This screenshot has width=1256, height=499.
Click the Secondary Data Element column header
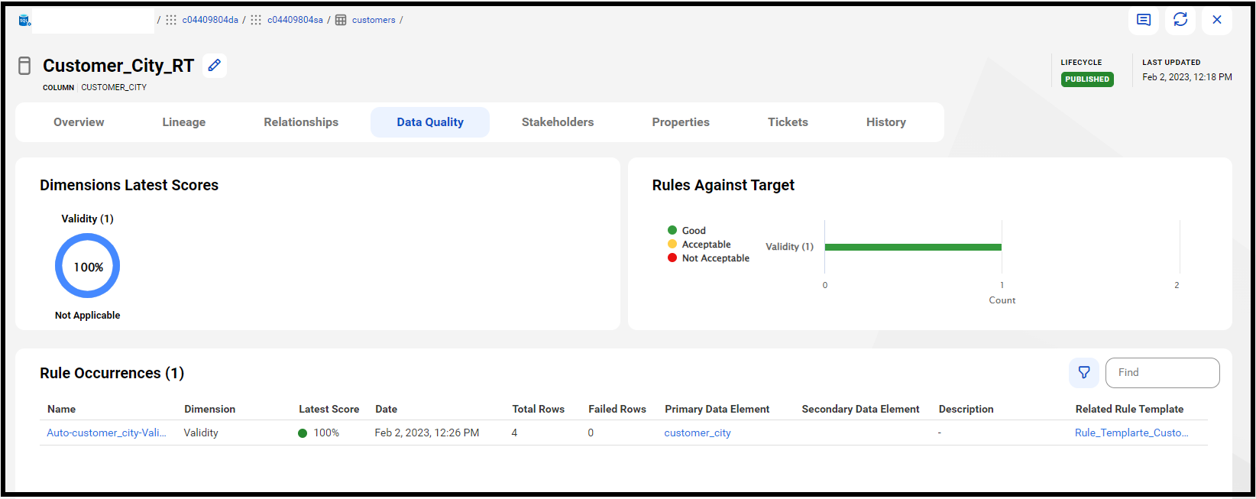860,409
